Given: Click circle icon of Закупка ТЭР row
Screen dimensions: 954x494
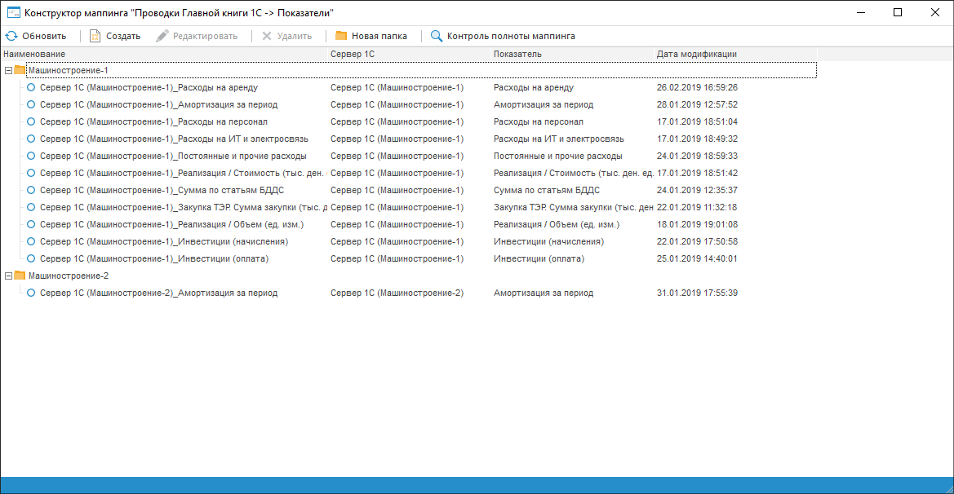Looking at the screenshot, I should tap(31, 207).
